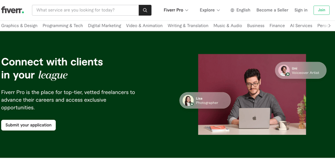The width and height of the screenshot is (335, 165).
Task: Open the Explore dropdown menu
Action: tap(210, 10)
